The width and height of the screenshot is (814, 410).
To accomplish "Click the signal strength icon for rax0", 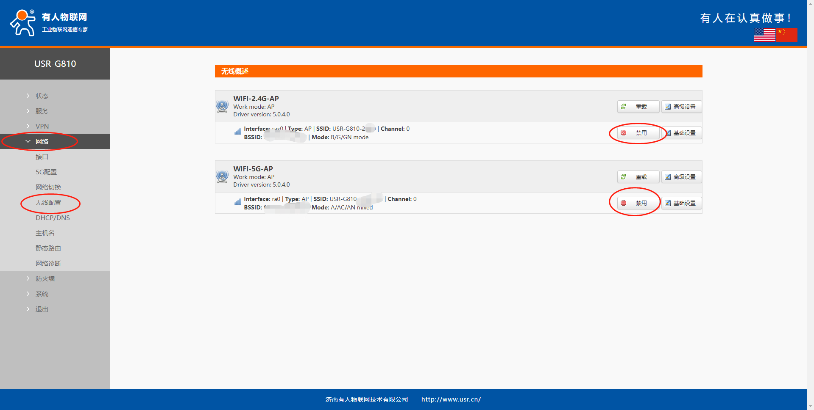I will pyautogui.click(x=238, y=132).
